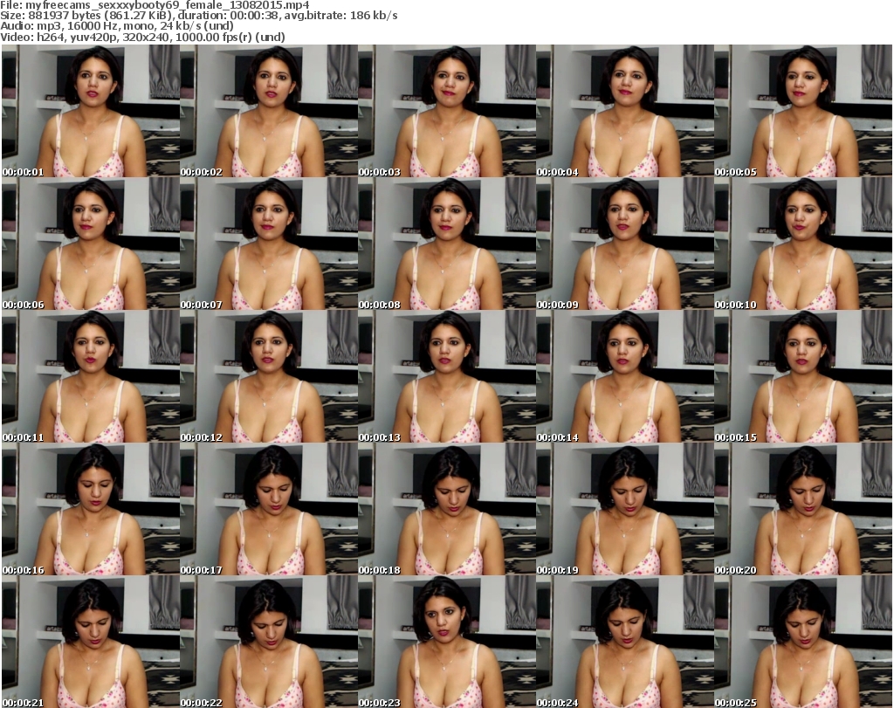Pick the frame at timestamp 00:00:11
The width and height of the screenshot is (894, 708).
tap(91, 377)
